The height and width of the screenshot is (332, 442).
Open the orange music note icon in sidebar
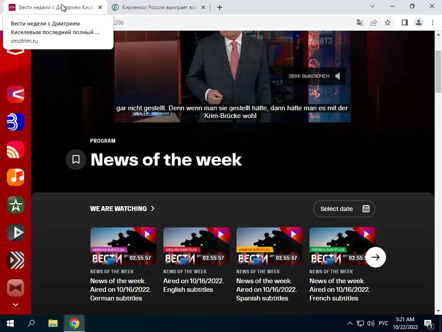click(x=16, y=177)
